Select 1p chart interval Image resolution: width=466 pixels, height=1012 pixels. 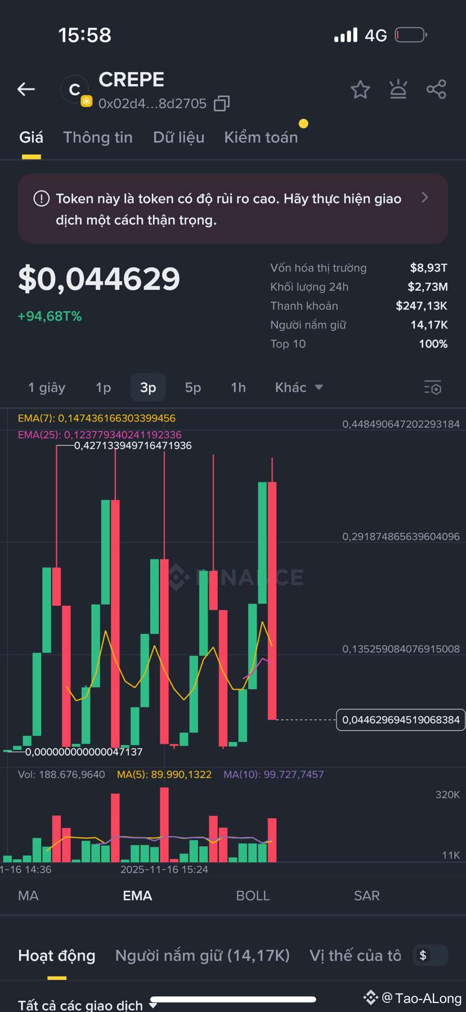click(104, 388)
